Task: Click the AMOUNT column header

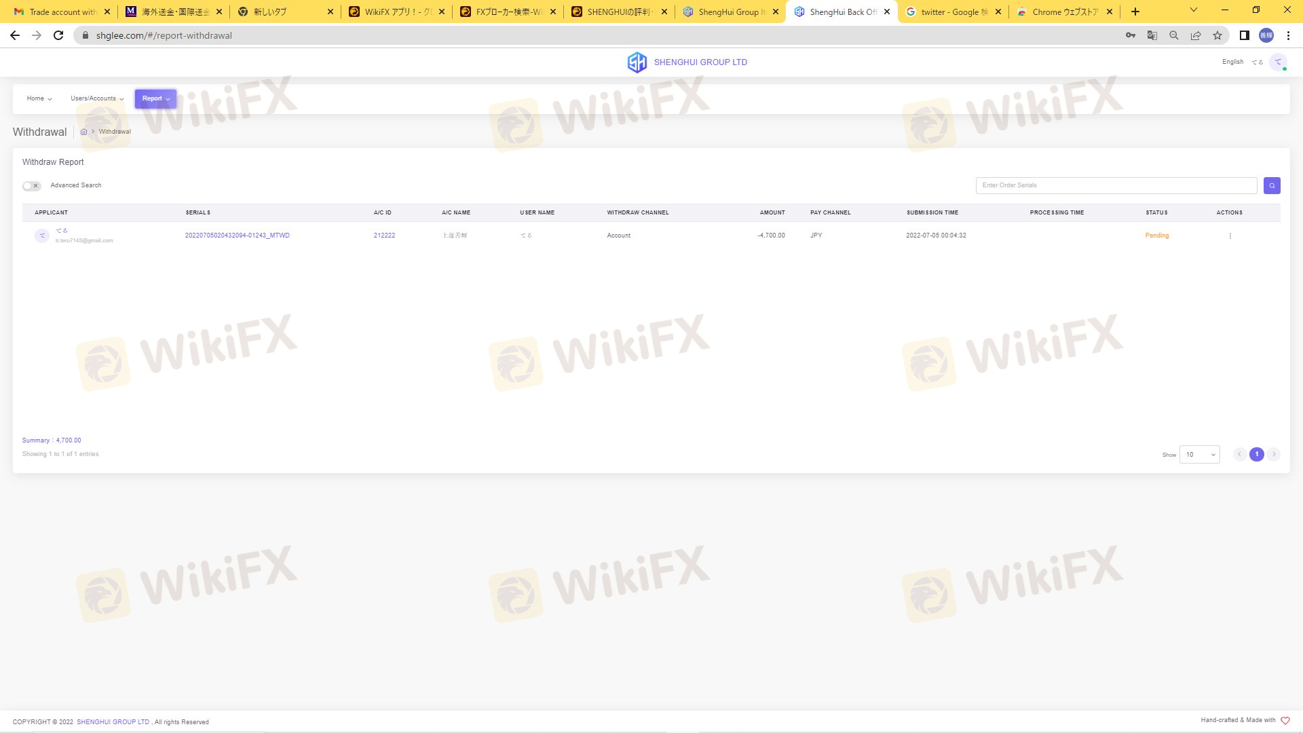Action: click(772, 212)
